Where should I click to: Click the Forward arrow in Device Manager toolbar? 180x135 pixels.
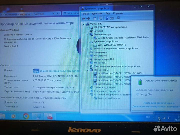[x=88, y=18]
